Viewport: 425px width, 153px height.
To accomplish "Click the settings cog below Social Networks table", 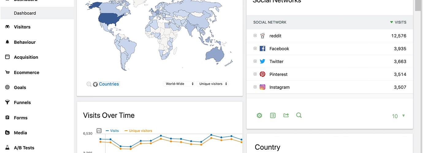I will [x=259, y=115].
